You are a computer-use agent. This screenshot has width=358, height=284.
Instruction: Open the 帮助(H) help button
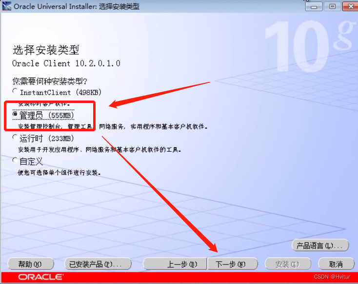[31, 264]
